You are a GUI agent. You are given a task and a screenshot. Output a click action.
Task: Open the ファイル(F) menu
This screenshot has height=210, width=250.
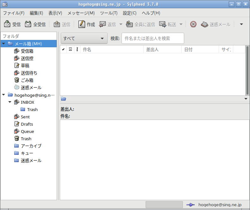tap(14, 13)
